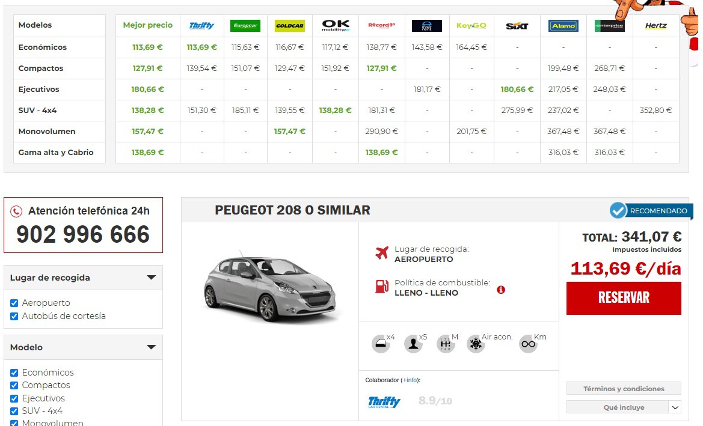This screenshot has height=426, width=703.
Task: Click the manual transmission gearbox icon
Action: [x=445, y=344]
